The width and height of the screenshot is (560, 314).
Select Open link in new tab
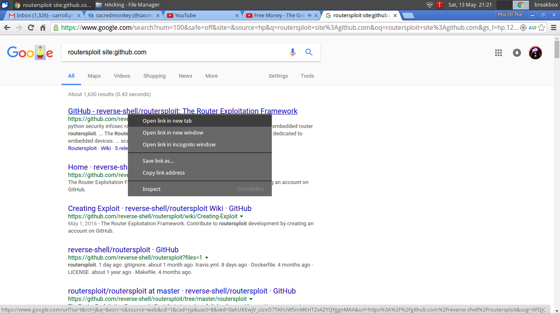(200, 121)
